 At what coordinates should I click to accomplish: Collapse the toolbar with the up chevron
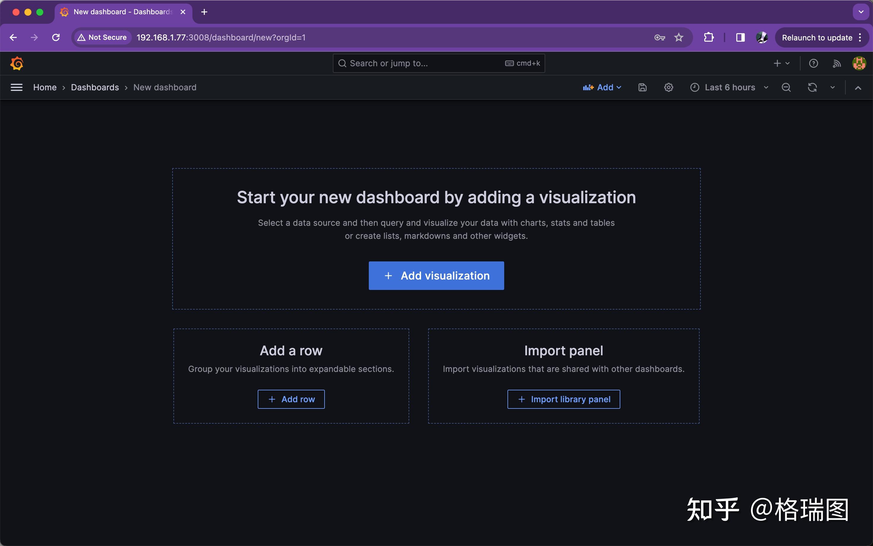click(858, 88)
